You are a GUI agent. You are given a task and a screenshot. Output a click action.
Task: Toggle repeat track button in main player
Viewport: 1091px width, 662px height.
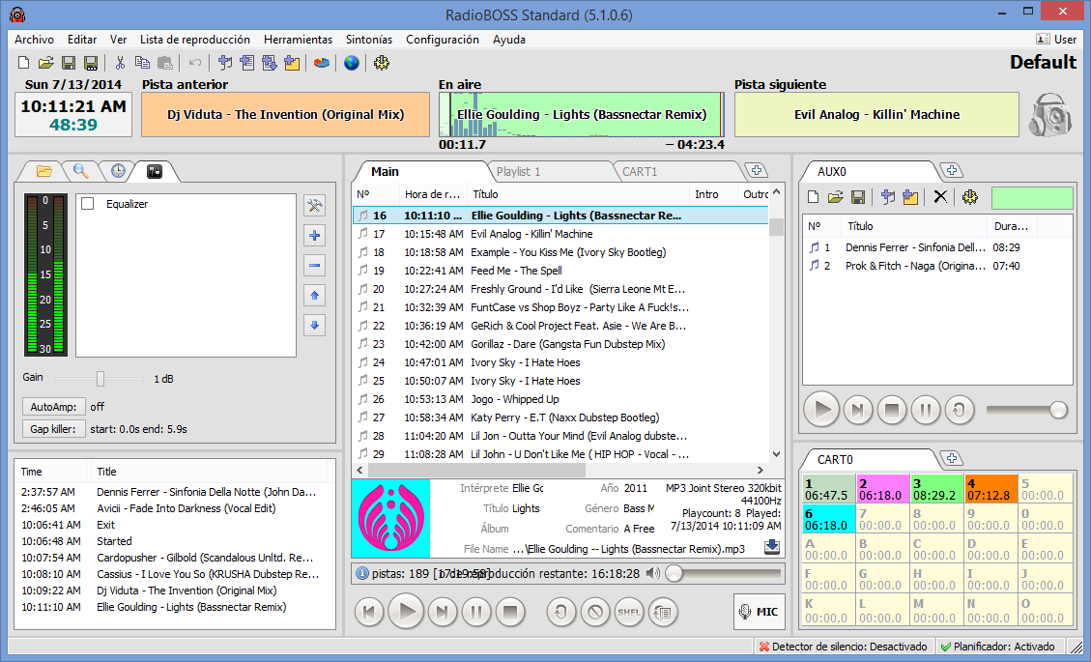pos(560,612)
